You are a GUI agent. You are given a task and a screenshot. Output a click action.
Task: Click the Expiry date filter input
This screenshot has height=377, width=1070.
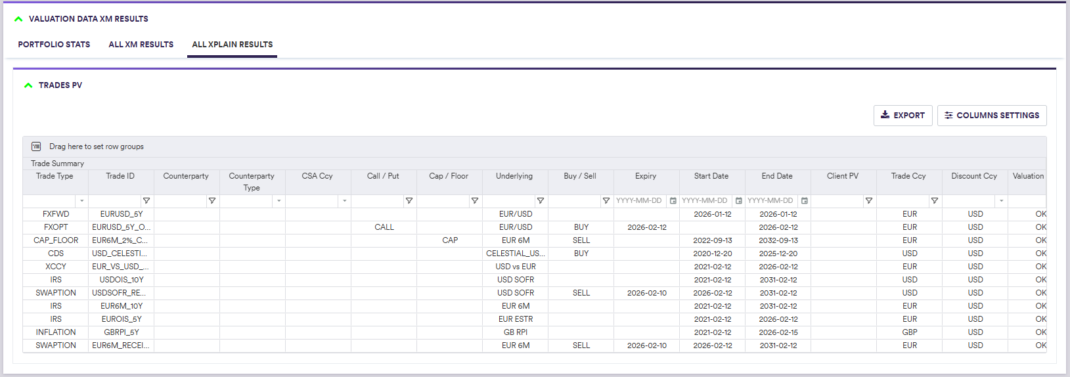click(639, 201)
